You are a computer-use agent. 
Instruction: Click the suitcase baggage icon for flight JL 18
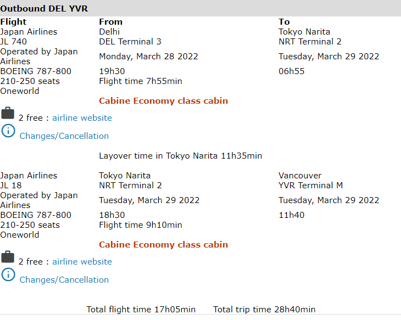click(8, 257)
